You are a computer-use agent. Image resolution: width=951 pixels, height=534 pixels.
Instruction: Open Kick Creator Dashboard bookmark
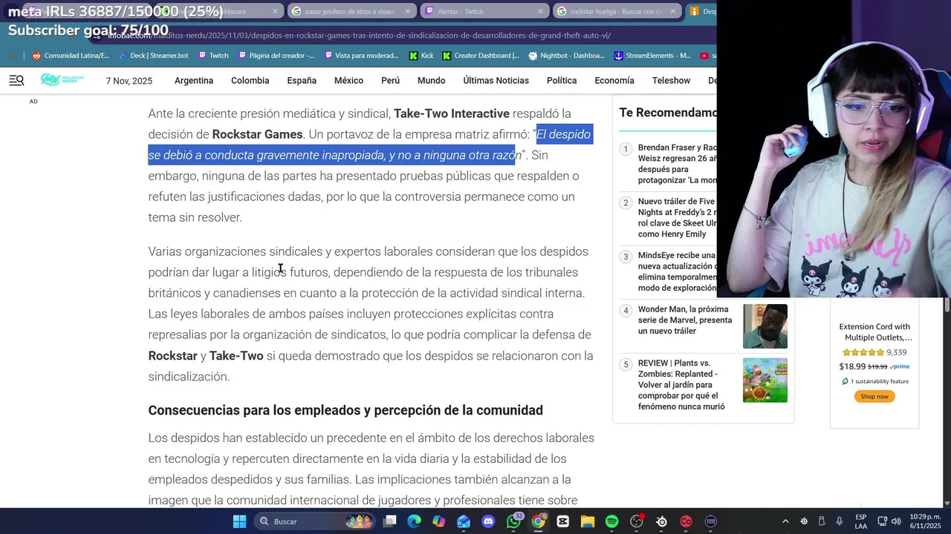(480, 56)
